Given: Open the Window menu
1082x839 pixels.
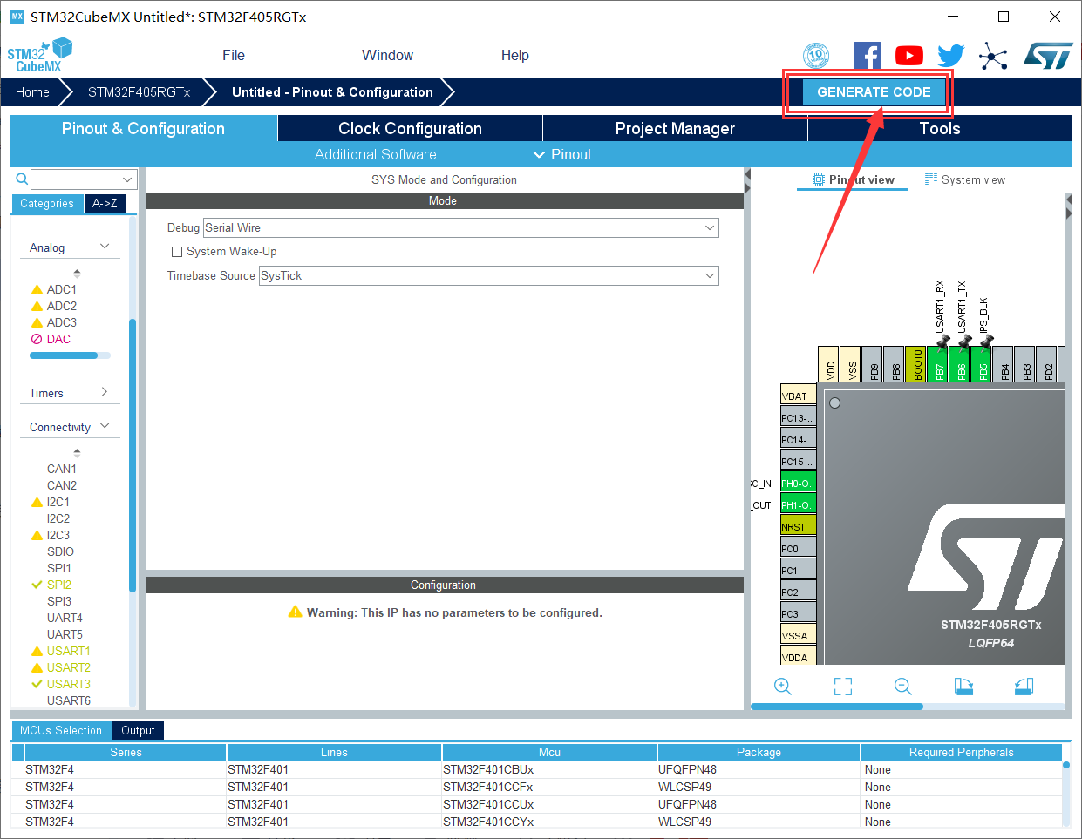Looking at the screenshot, I should pyautogui.click(x=387, y=55).
